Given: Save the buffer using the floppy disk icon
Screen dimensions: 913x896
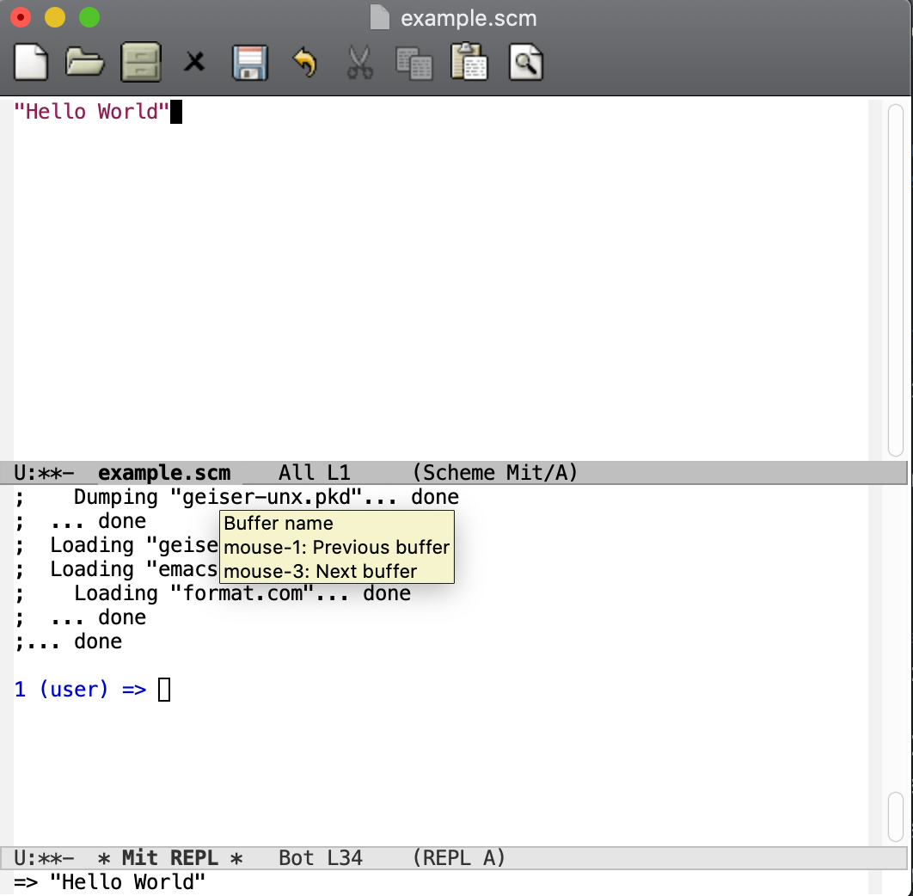Looking at the screenshot, I should (249, 61).
